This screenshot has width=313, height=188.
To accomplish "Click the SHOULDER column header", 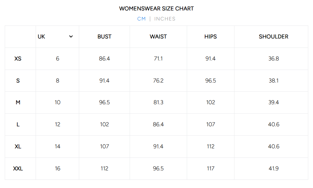I will tap(274, 37).
